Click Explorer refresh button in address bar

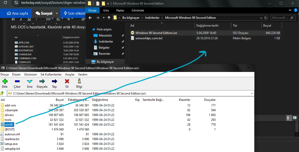(266, 18)
